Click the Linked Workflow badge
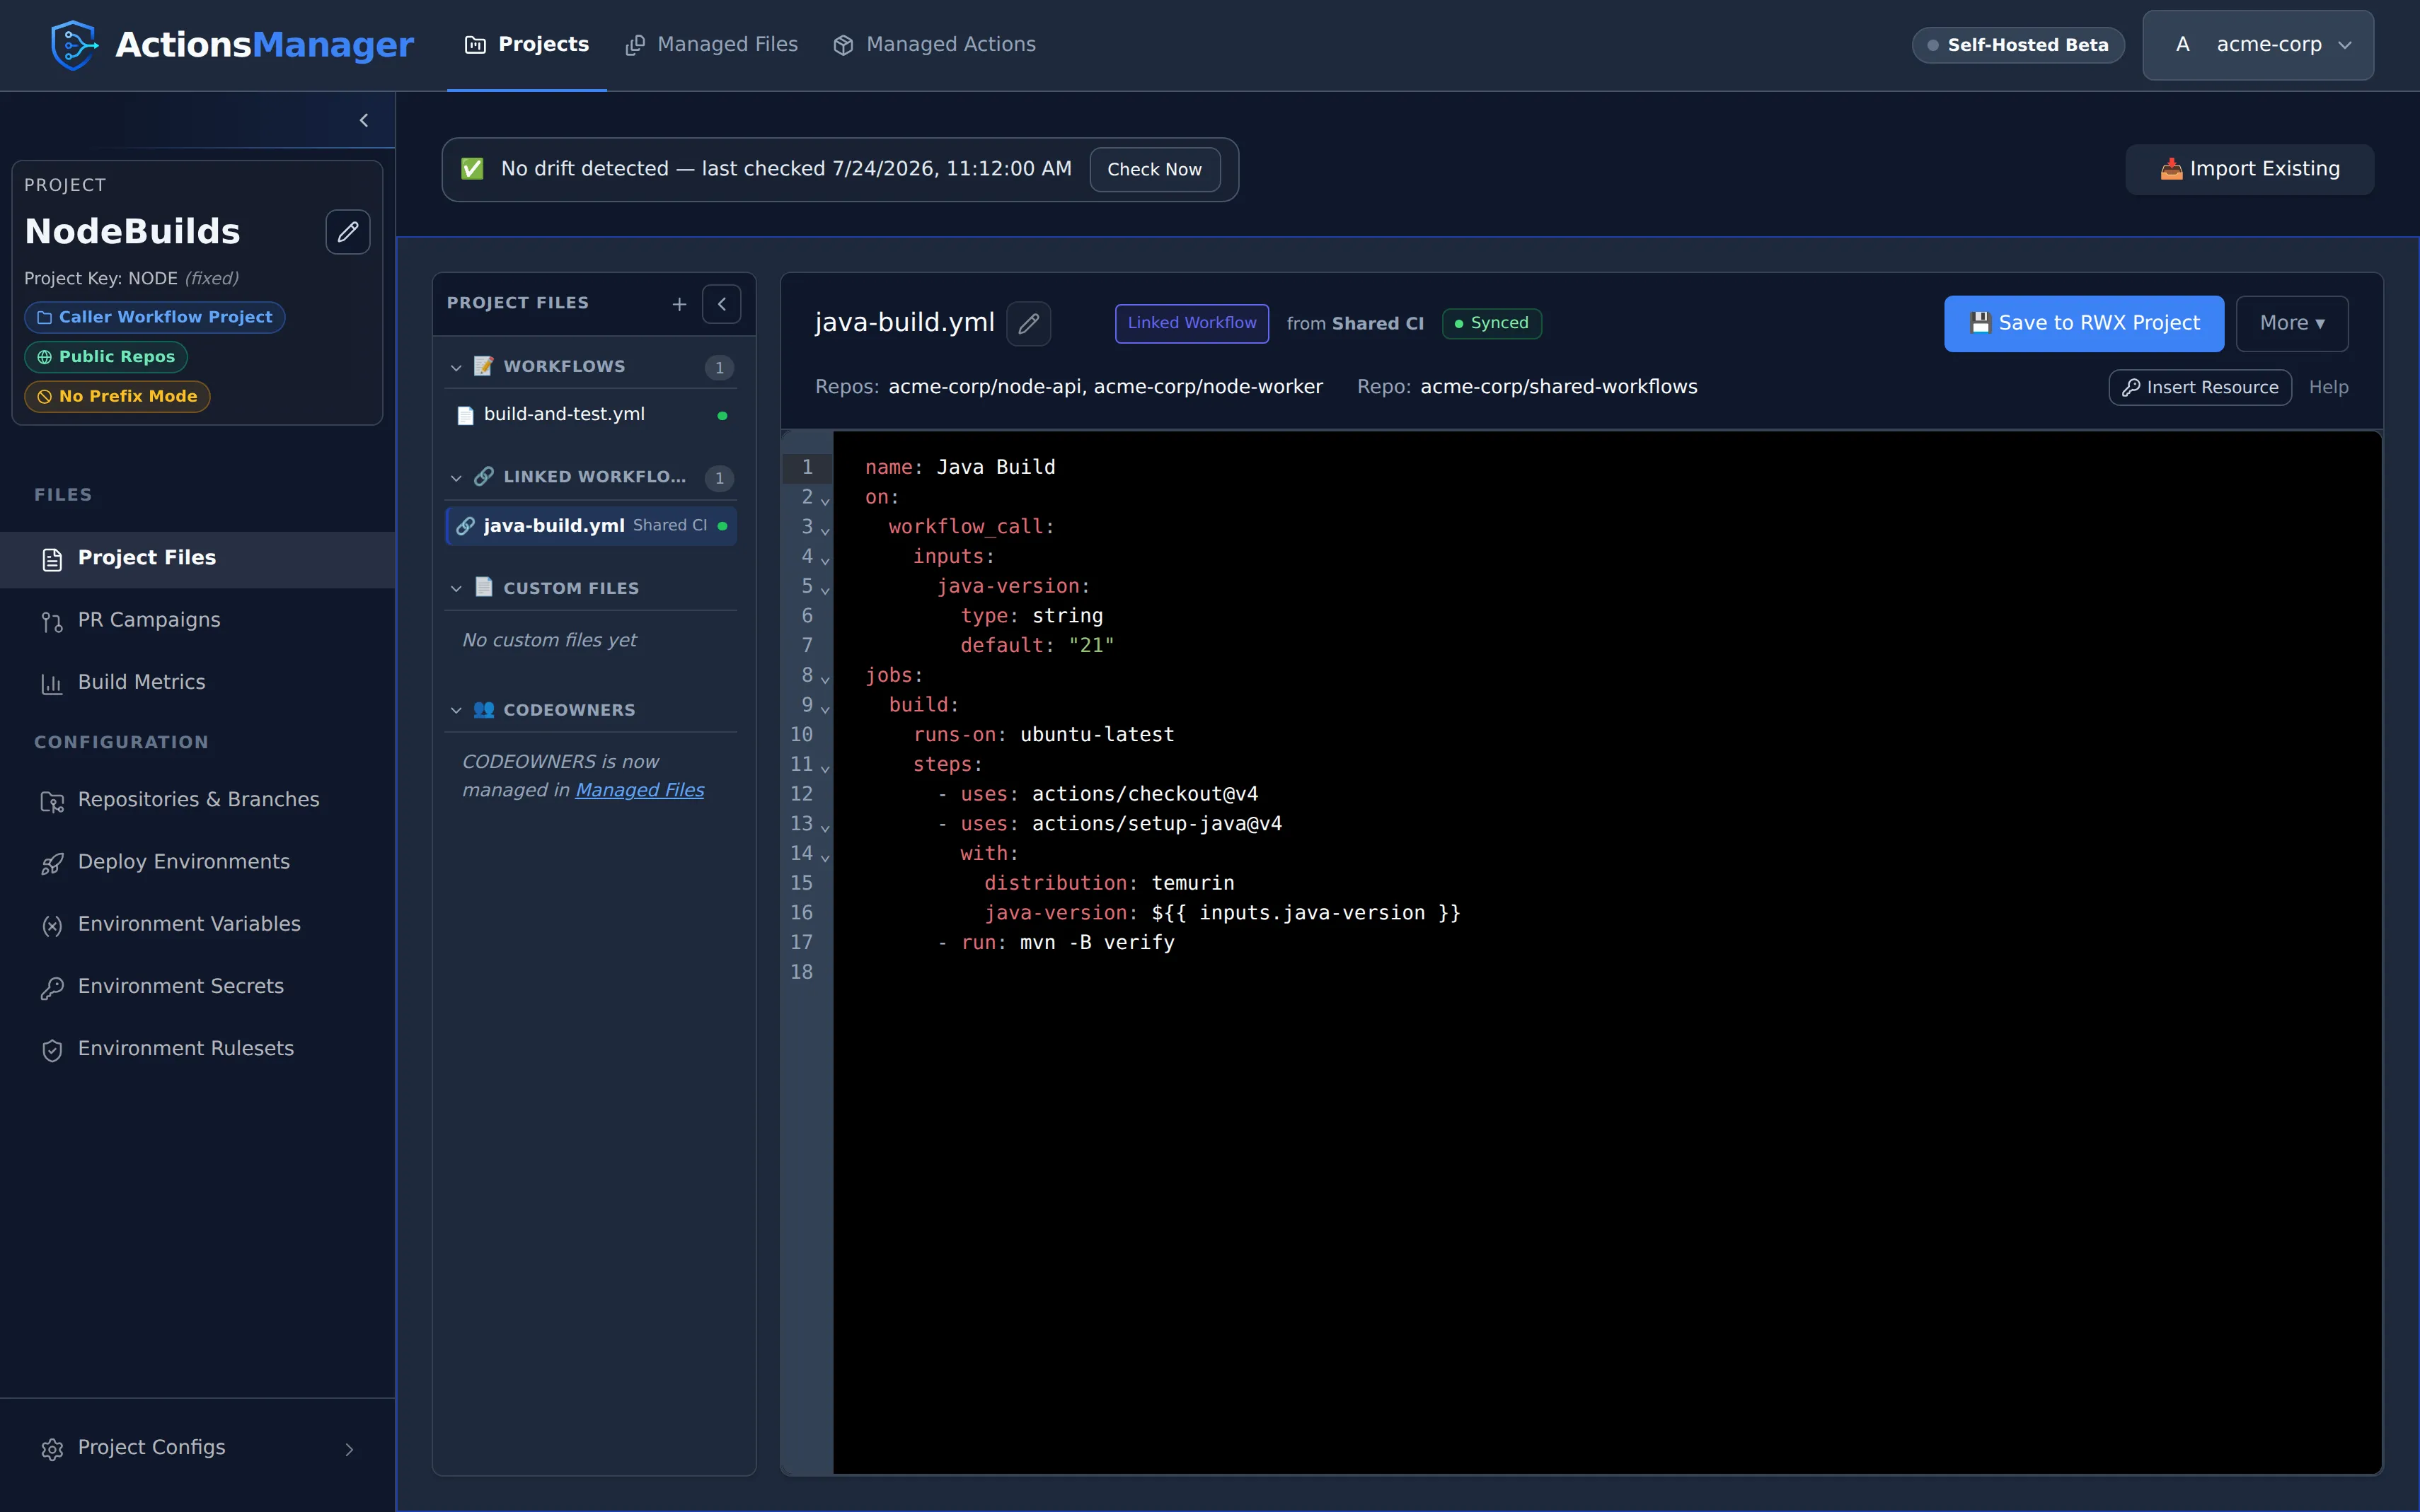The image size is (2420, 1512). pyautogui.click(x=1192, y=323)
